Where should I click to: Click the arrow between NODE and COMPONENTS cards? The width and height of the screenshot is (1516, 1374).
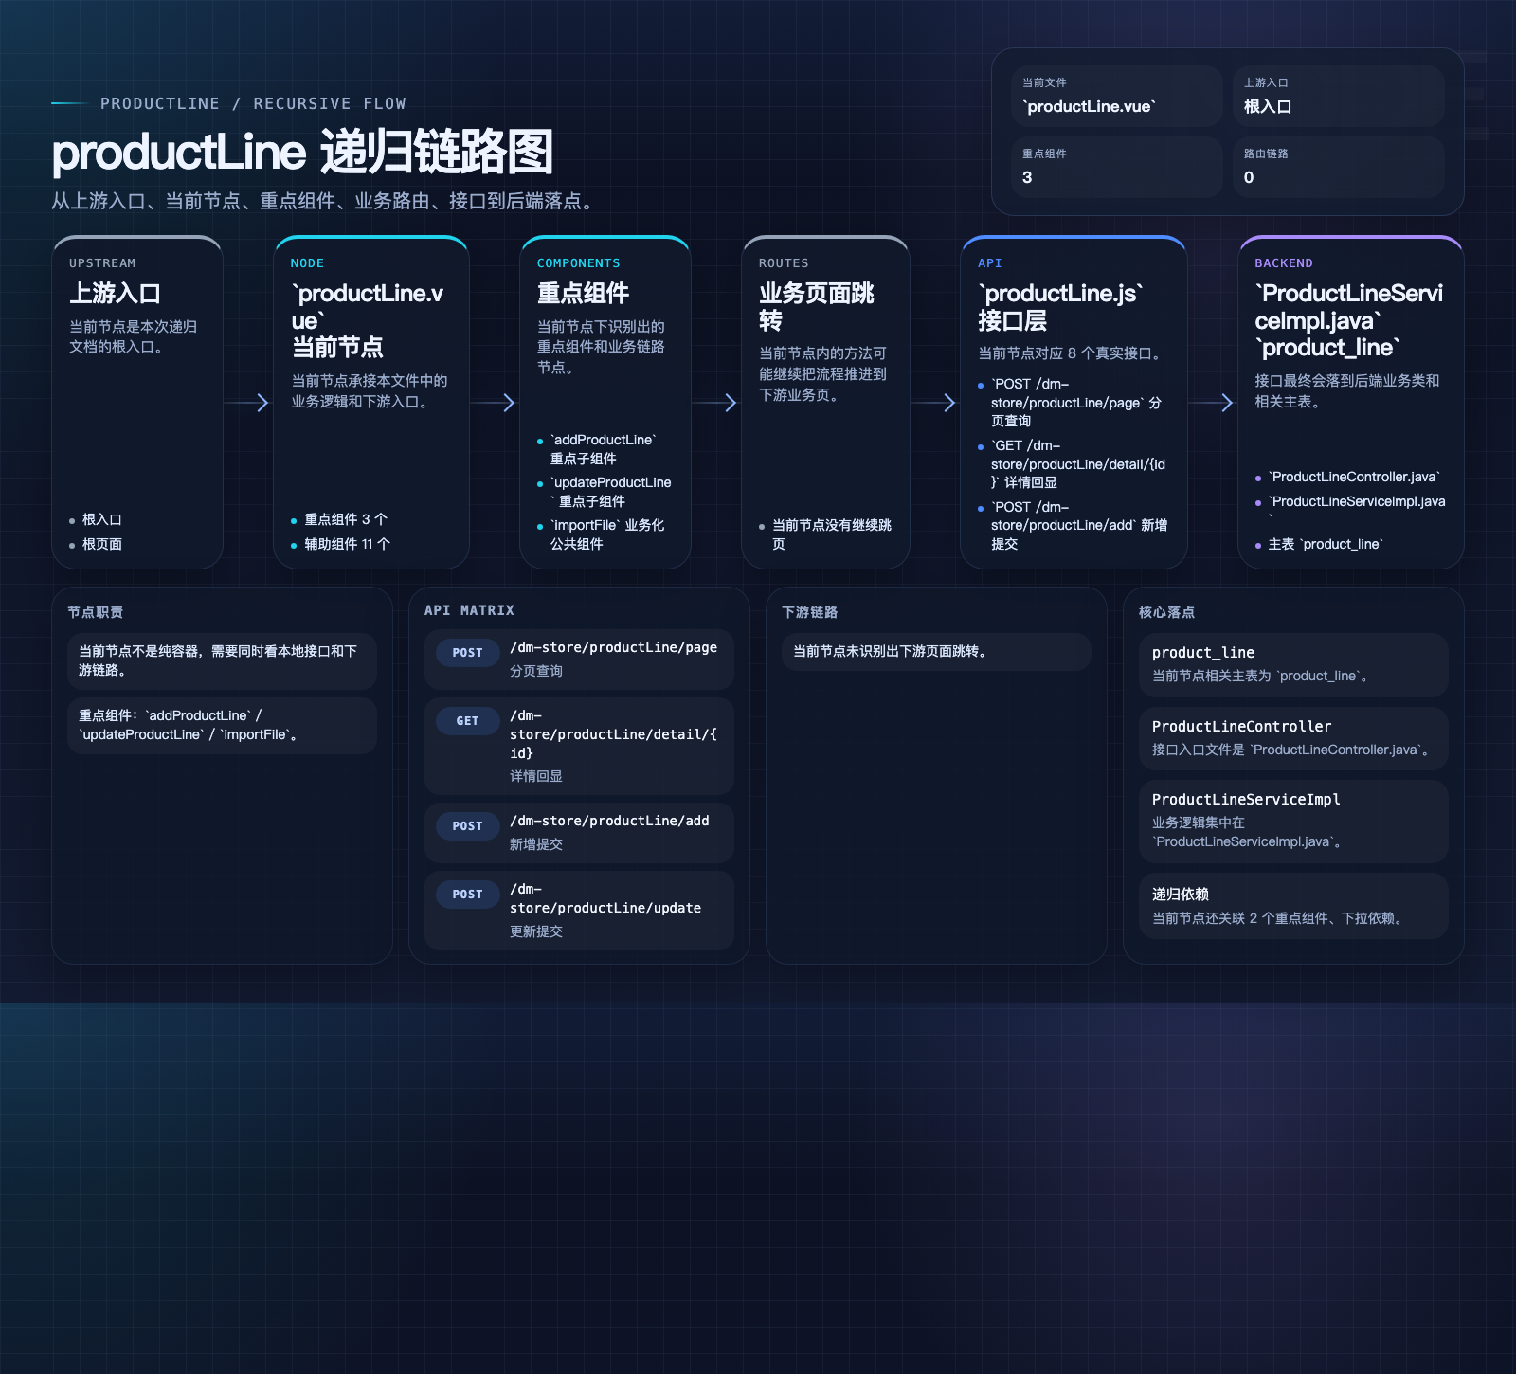(x=495, y=403)
